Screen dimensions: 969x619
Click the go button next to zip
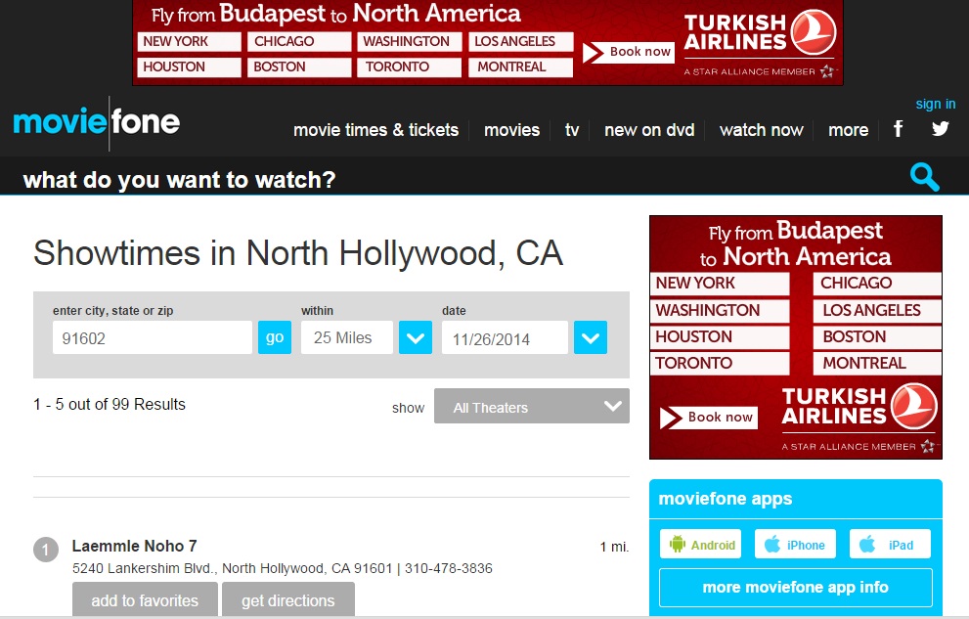point(275,337)
